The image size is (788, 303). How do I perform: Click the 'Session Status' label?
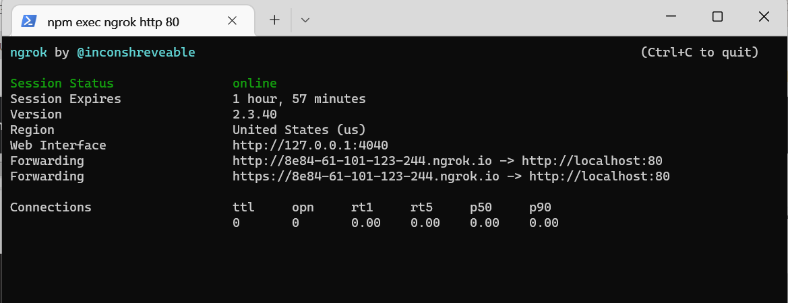click(x=62, y=83)
